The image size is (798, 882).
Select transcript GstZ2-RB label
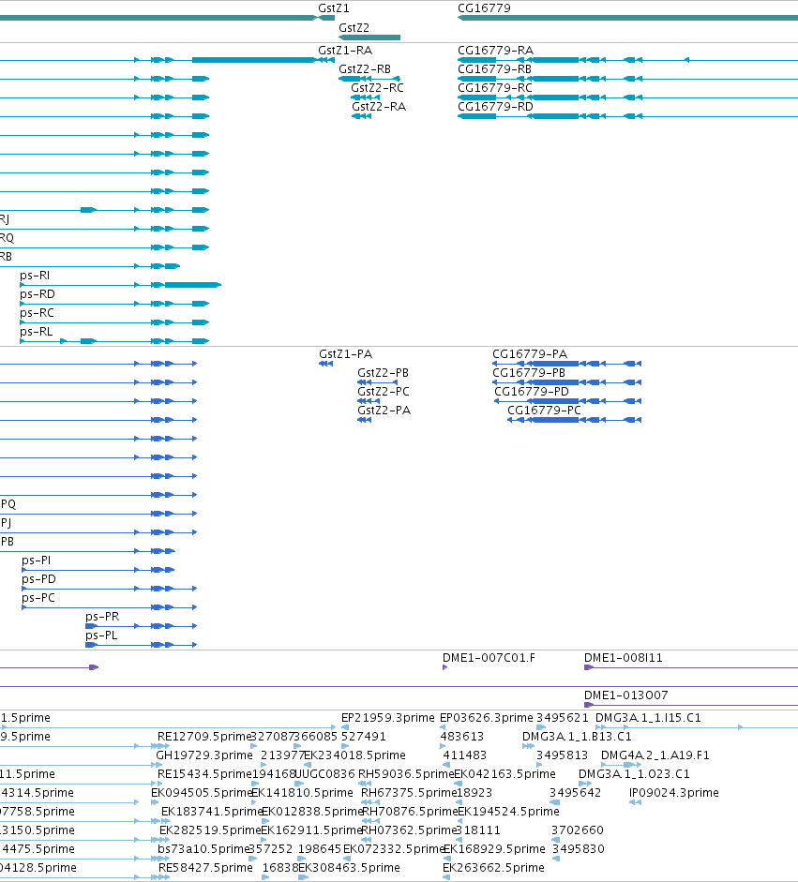pyautogui.click(x=365, y=68)
